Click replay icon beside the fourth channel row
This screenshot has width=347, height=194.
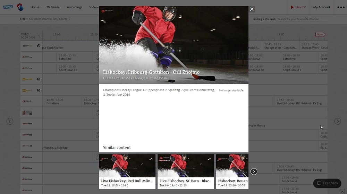[x=39, y=79]
